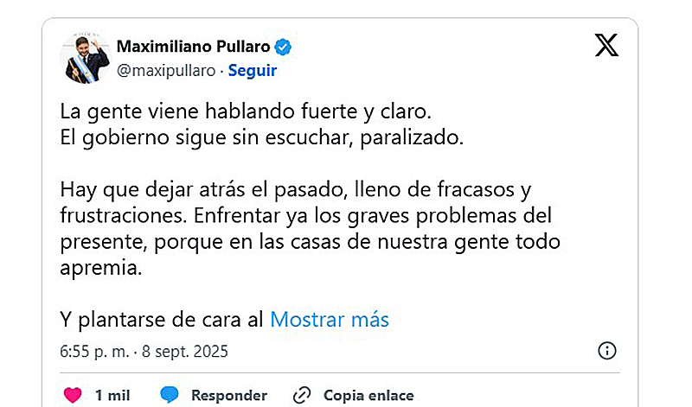Click the reply speech bubble icon

tap(170, 395)
